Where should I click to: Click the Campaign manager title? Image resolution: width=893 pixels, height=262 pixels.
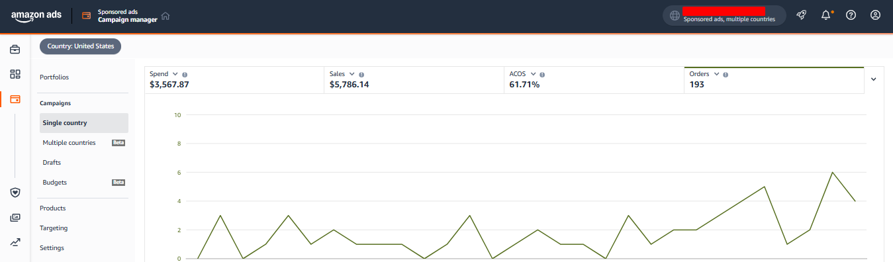(x=128, y=20)
